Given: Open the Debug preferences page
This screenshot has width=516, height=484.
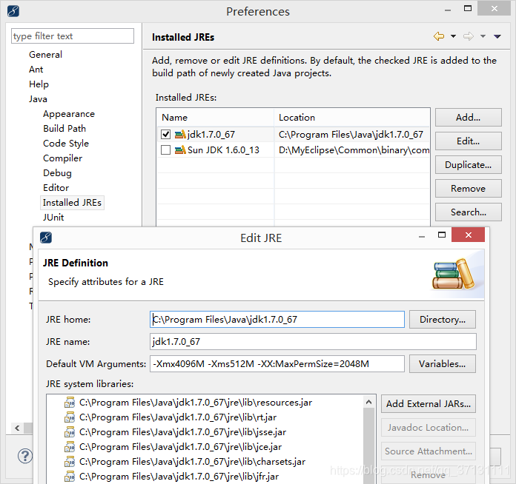Looking at the screenshot, I should pos(57,173).
